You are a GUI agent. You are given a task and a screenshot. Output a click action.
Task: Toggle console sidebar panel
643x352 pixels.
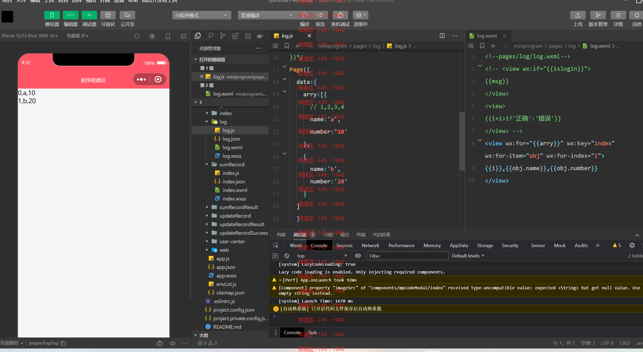click(275, 256)
